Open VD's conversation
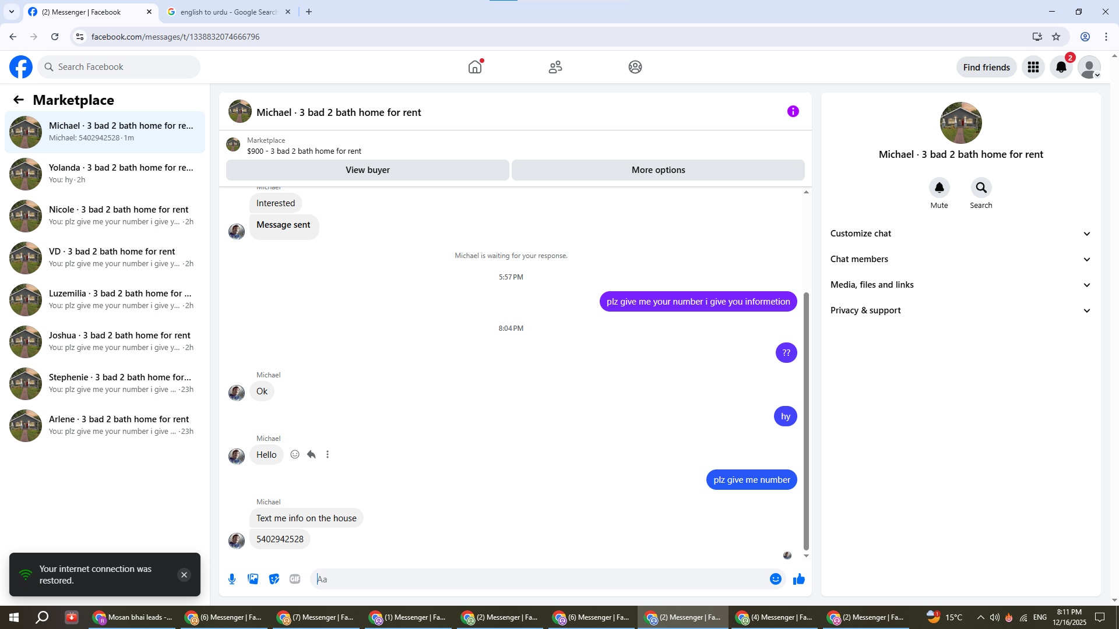This screenshot has width=1119, height=629. coord(105,257)
